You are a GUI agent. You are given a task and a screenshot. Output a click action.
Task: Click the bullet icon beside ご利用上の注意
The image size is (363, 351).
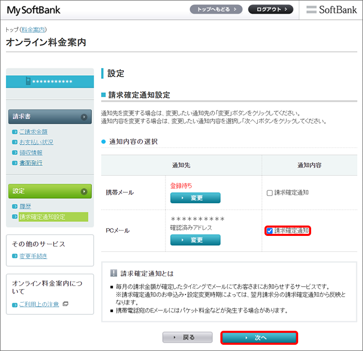(x=15, y=305)
